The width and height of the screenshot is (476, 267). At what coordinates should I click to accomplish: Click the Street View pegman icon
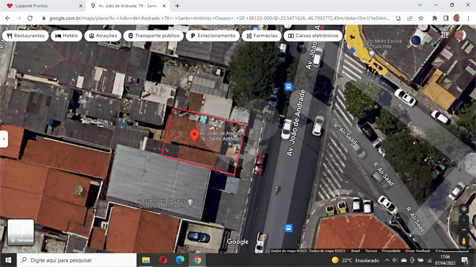pos(463,241)
